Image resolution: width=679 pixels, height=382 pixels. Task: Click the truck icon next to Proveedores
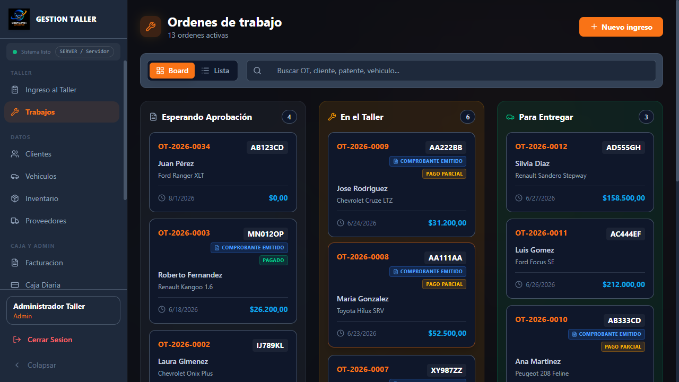click(x=15, y=221)
